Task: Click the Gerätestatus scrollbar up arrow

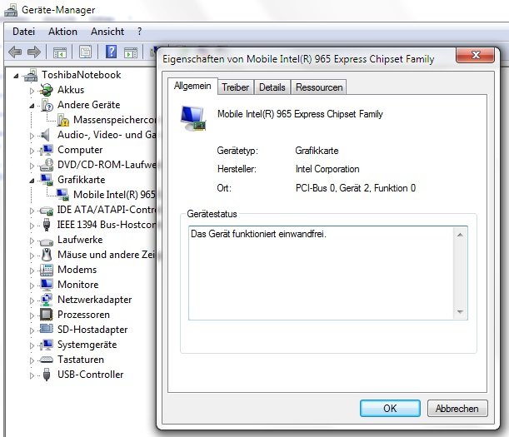Action: pos(460,235)
